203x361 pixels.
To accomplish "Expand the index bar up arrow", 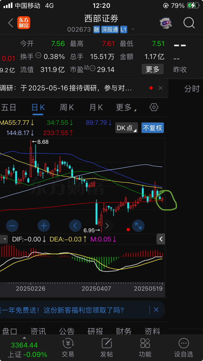I will [24, 337].
